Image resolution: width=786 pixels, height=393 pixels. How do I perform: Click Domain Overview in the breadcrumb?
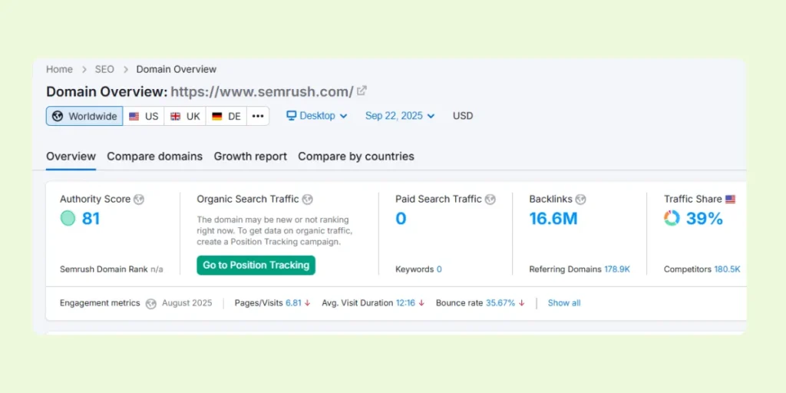pyautogui.click(x=177, y=69)
